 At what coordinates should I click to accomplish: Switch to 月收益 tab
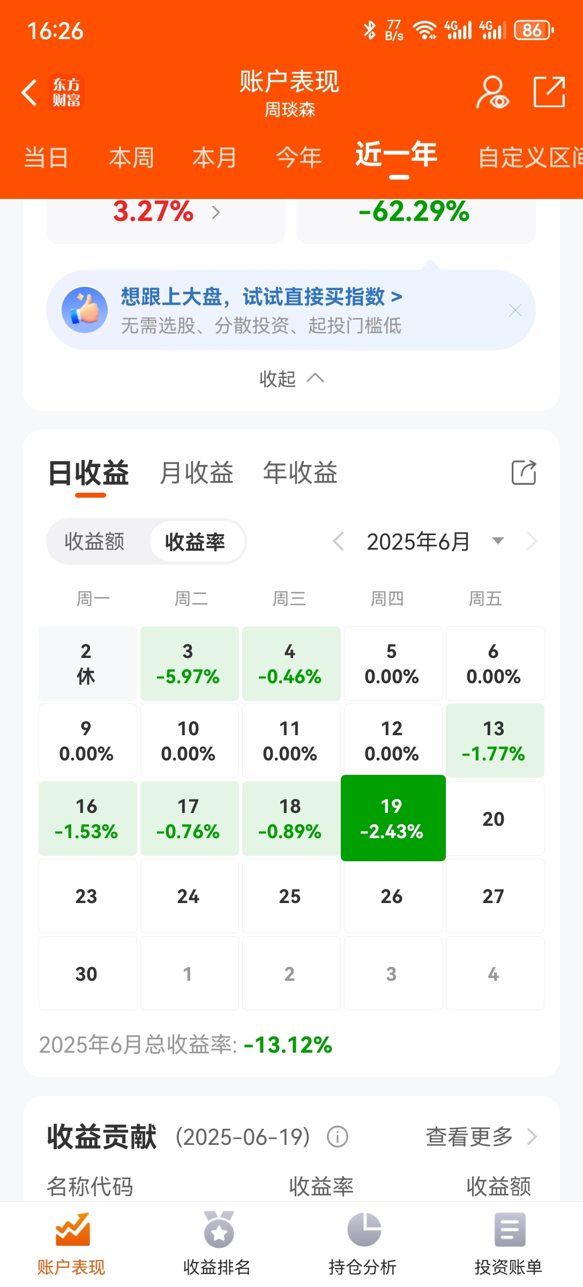pos(197,473)
